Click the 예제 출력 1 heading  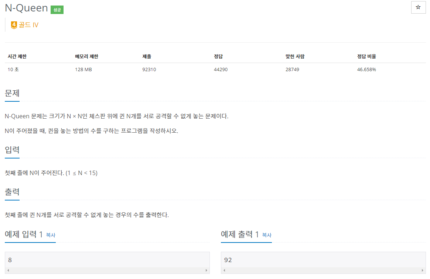coord(240,234)
